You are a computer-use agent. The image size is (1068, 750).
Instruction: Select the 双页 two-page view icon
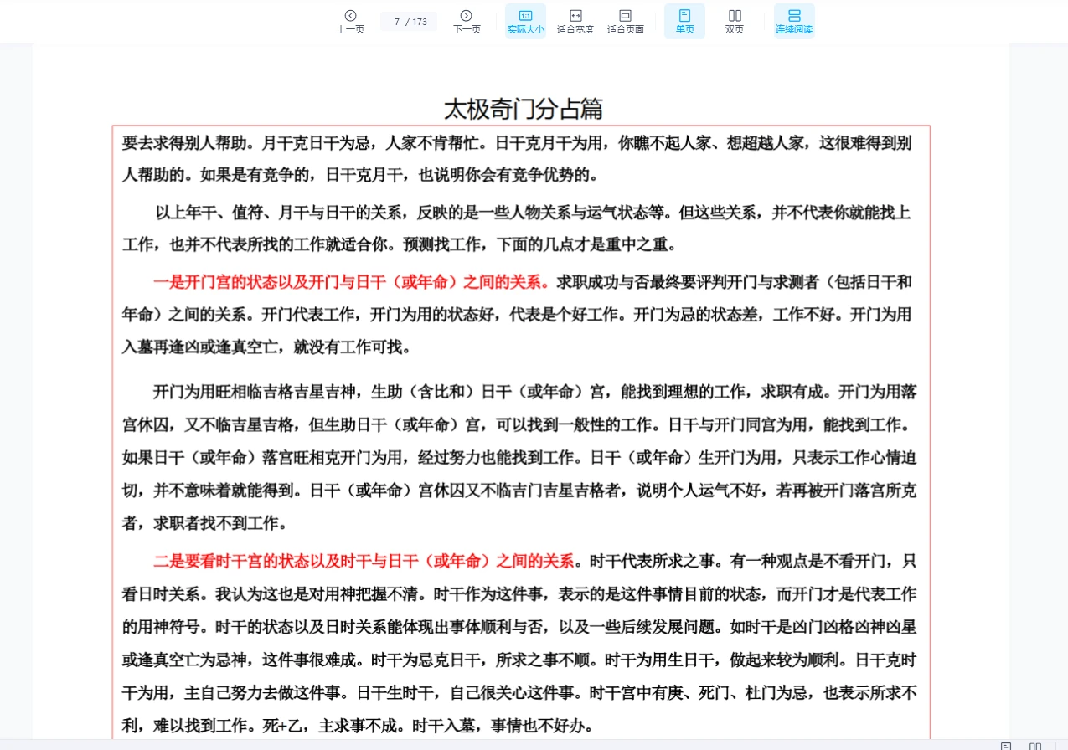(734, 15)
